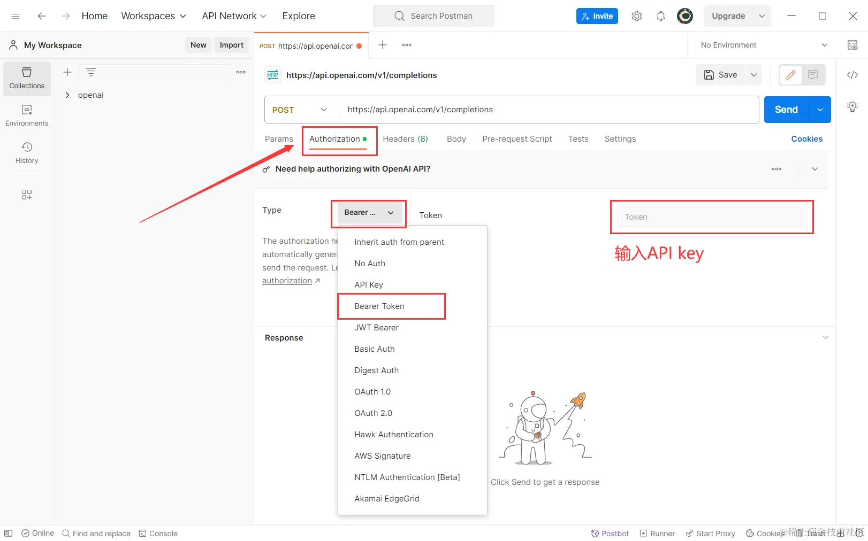The image size is (868, 541).
Task: Open the comments icon for request
Action: [x=813, y=75]
